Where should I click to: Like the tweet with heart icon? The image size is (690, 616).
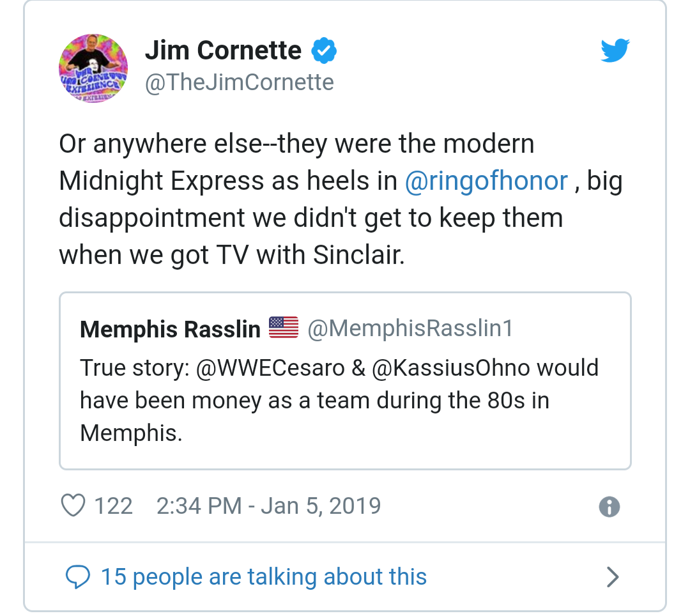73,505
